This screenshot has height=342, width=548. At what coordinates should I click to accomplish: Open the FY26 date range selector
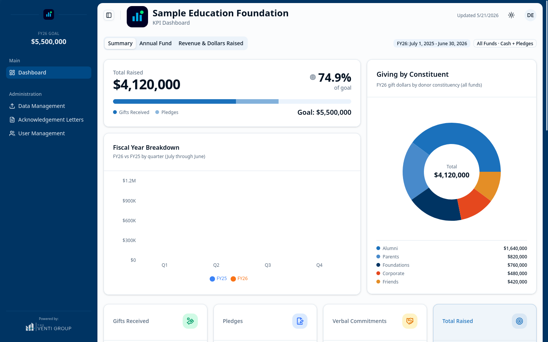click(432, 43)
